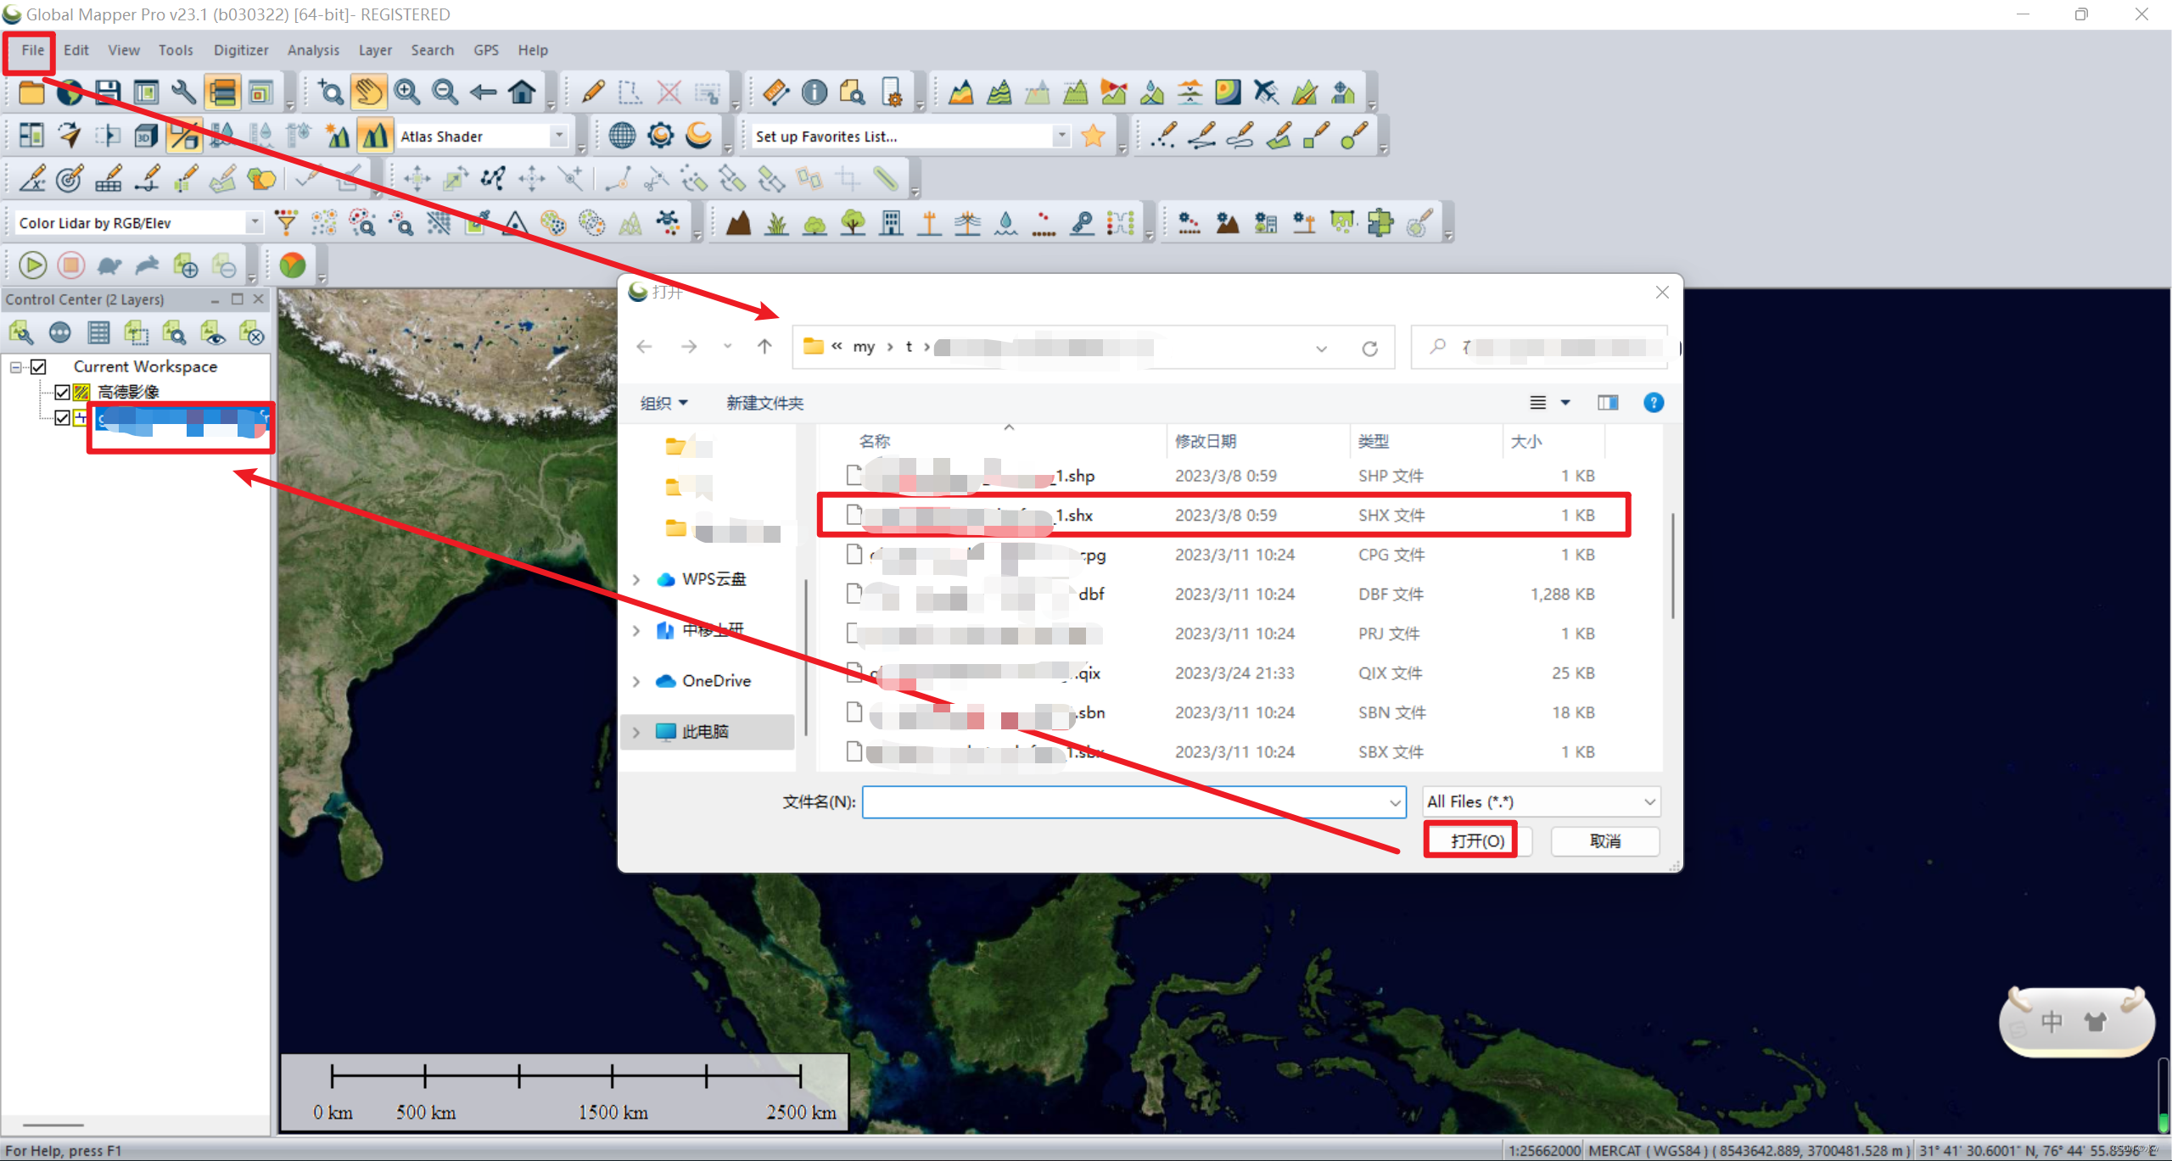Uncheck the Current Workspace checkbox
The width and height of the screenshot is (2172, 1161).
38,366
